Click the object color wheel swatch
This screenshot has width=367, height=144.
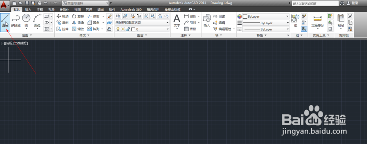(239, 17)
